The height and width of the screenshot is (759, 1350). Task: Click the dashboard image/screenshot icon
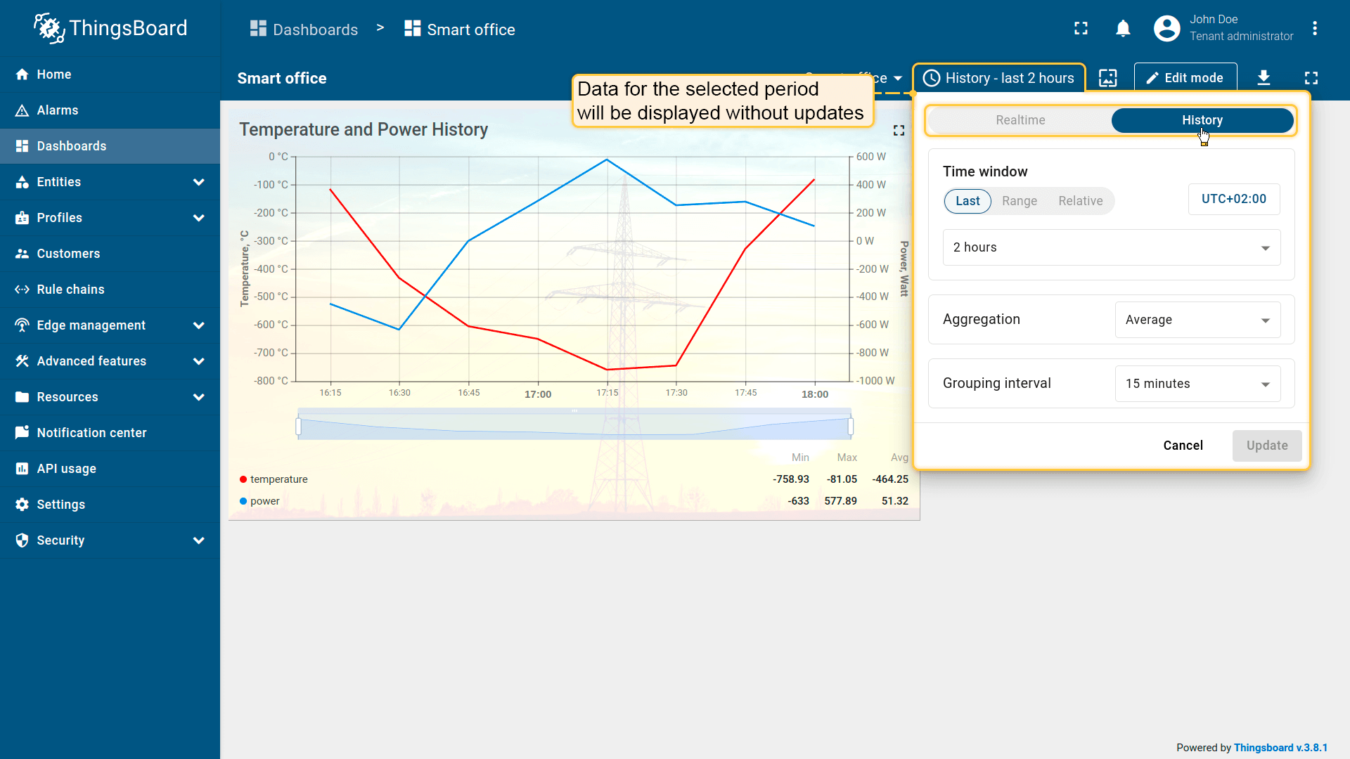(1108, 78)
